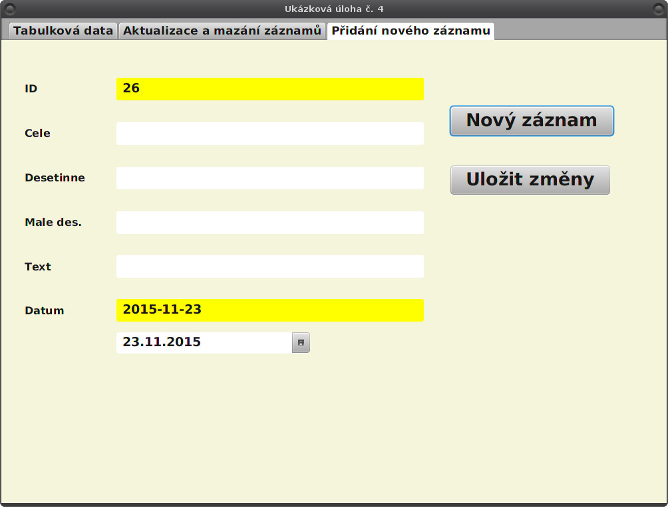Click the "Cele" label

pos(37,133)
